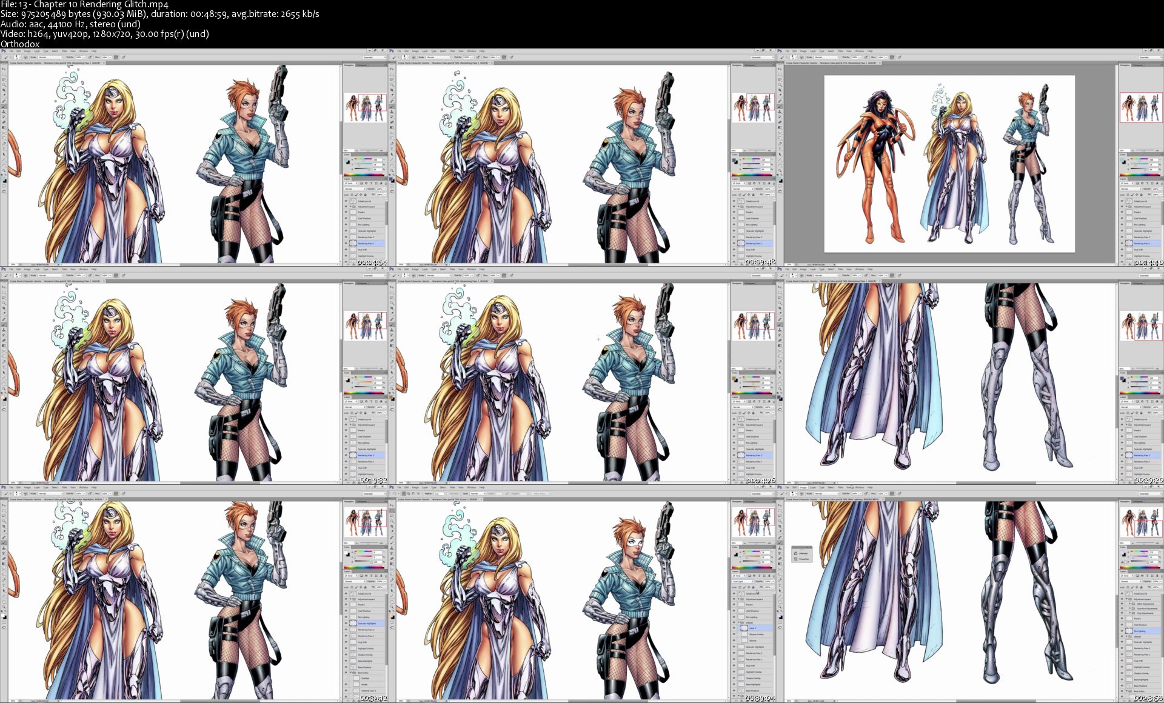Screen dimensions: 1164x703
Task: Open Filter menu in the 00:09:48 frame
Action: point(452,51)
